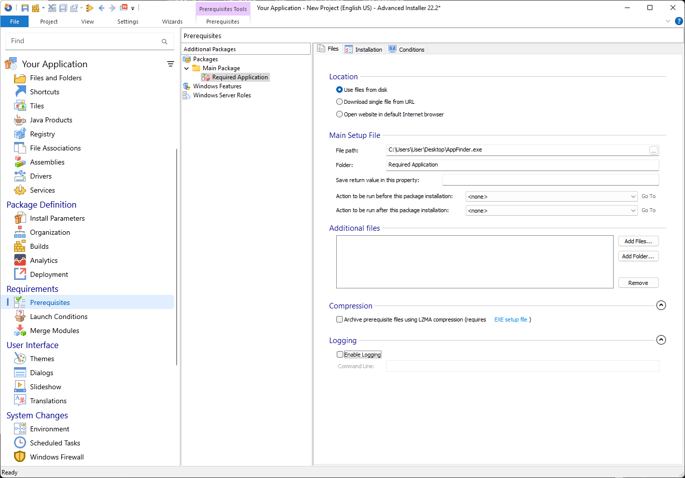
Task: Click the search magnifier in Find box
Action: pyautogui.click(x=165, y=42)
